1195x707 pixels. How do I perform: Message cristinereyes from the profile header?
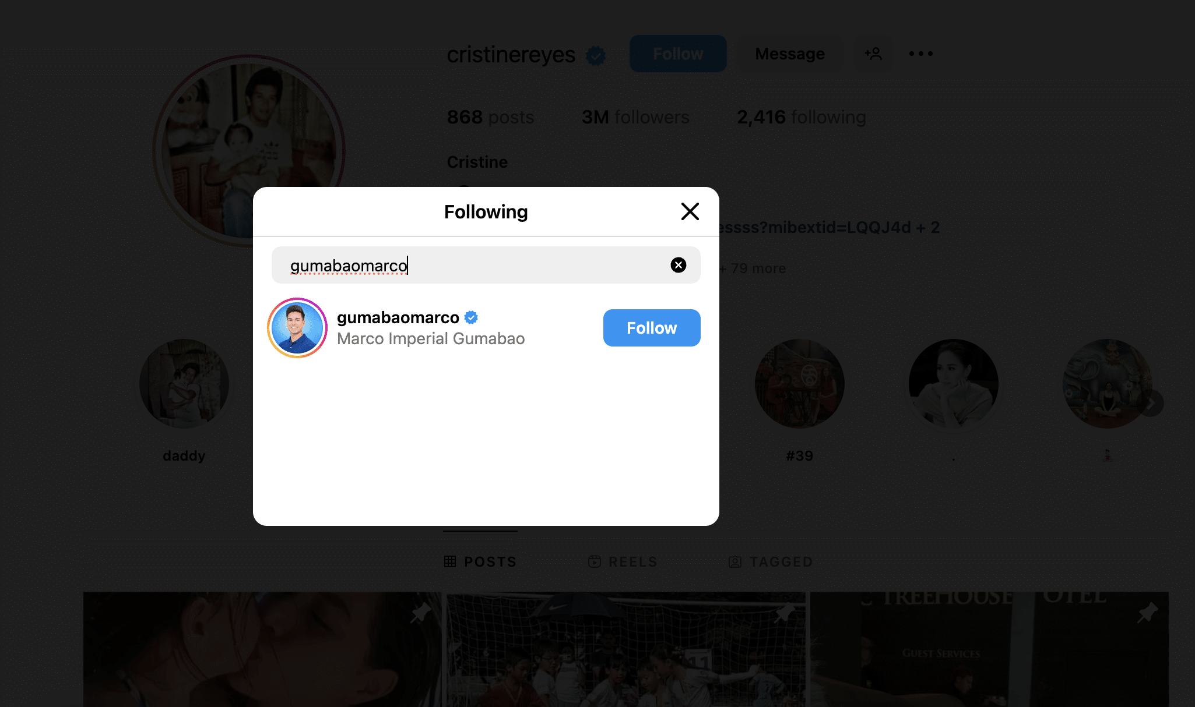(789, 54)
